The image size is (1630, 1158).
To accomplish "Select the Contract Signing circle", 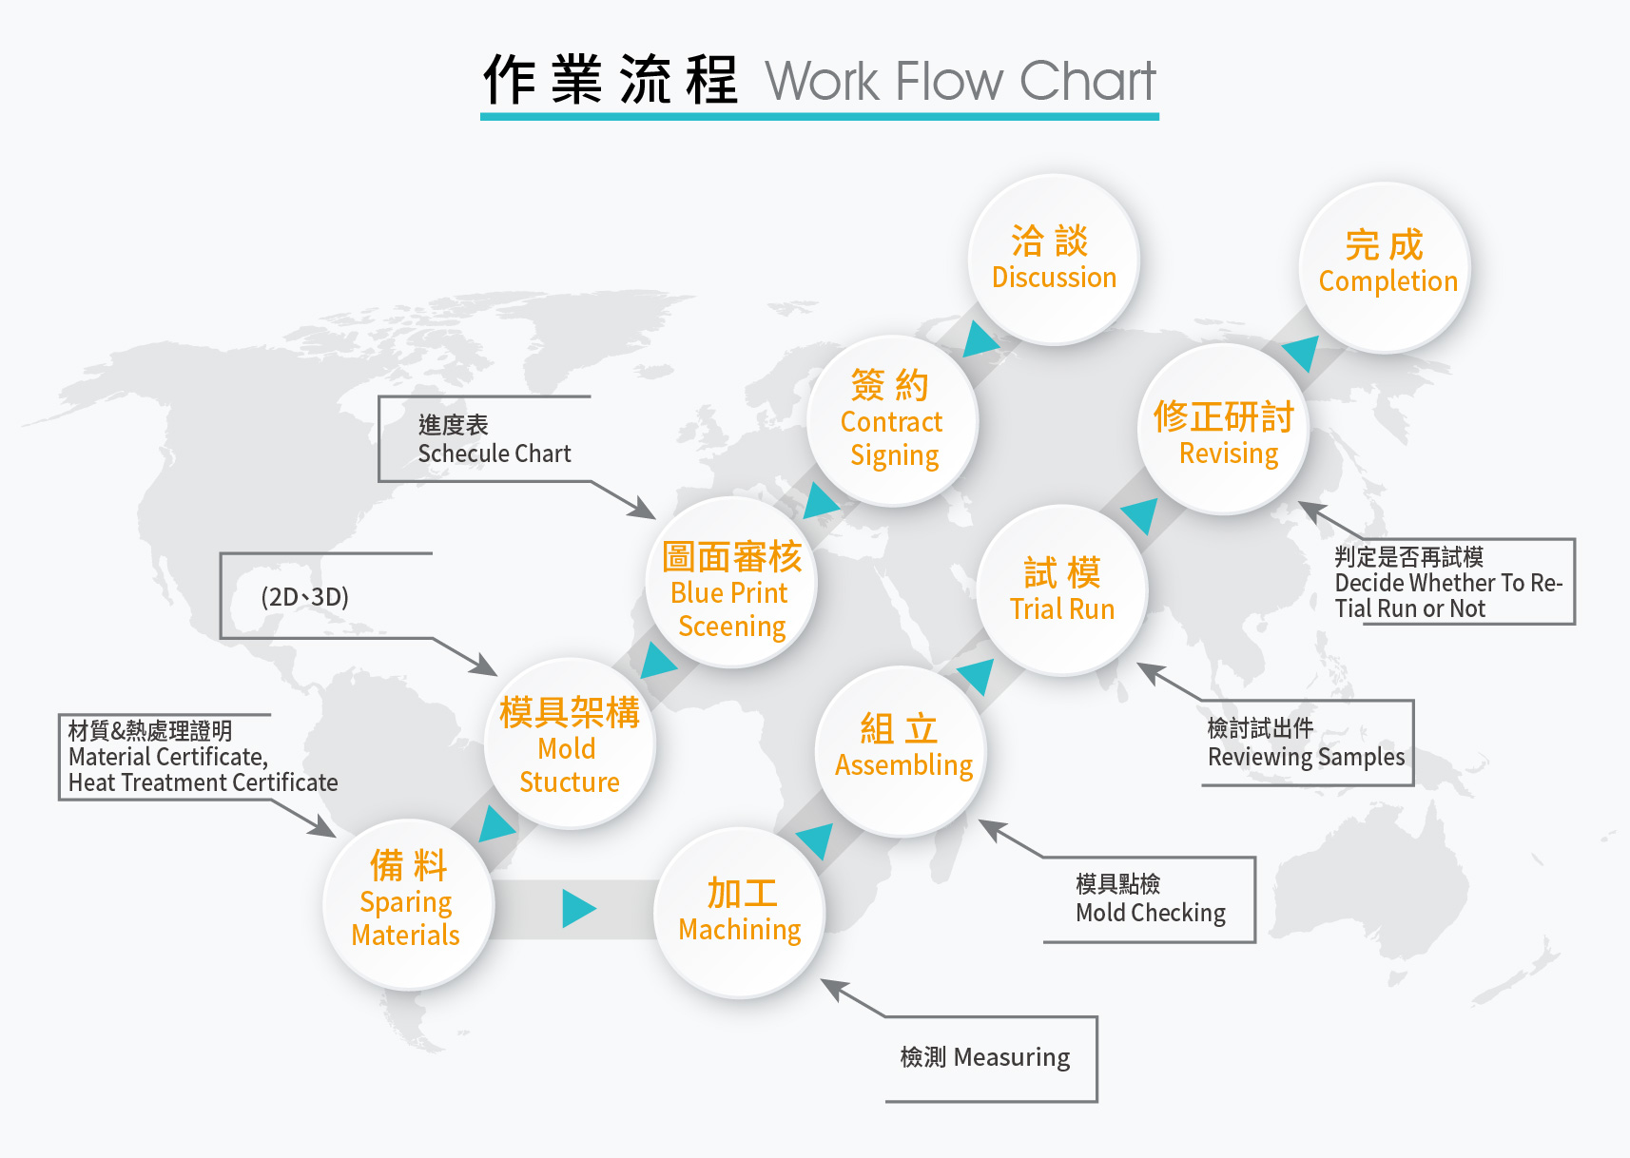I will (892, 420).
